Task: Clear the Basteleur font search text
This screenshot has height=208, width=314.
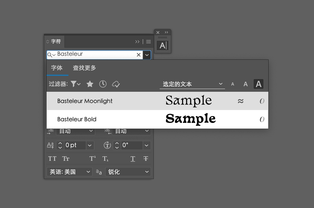Action: 138,55
